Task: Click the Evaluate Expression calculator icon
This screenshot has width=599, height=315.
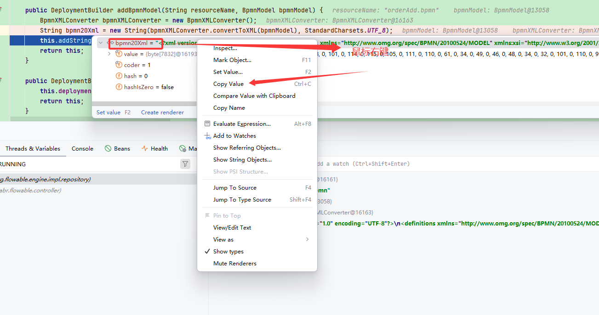Action: [x=206, y=124]
